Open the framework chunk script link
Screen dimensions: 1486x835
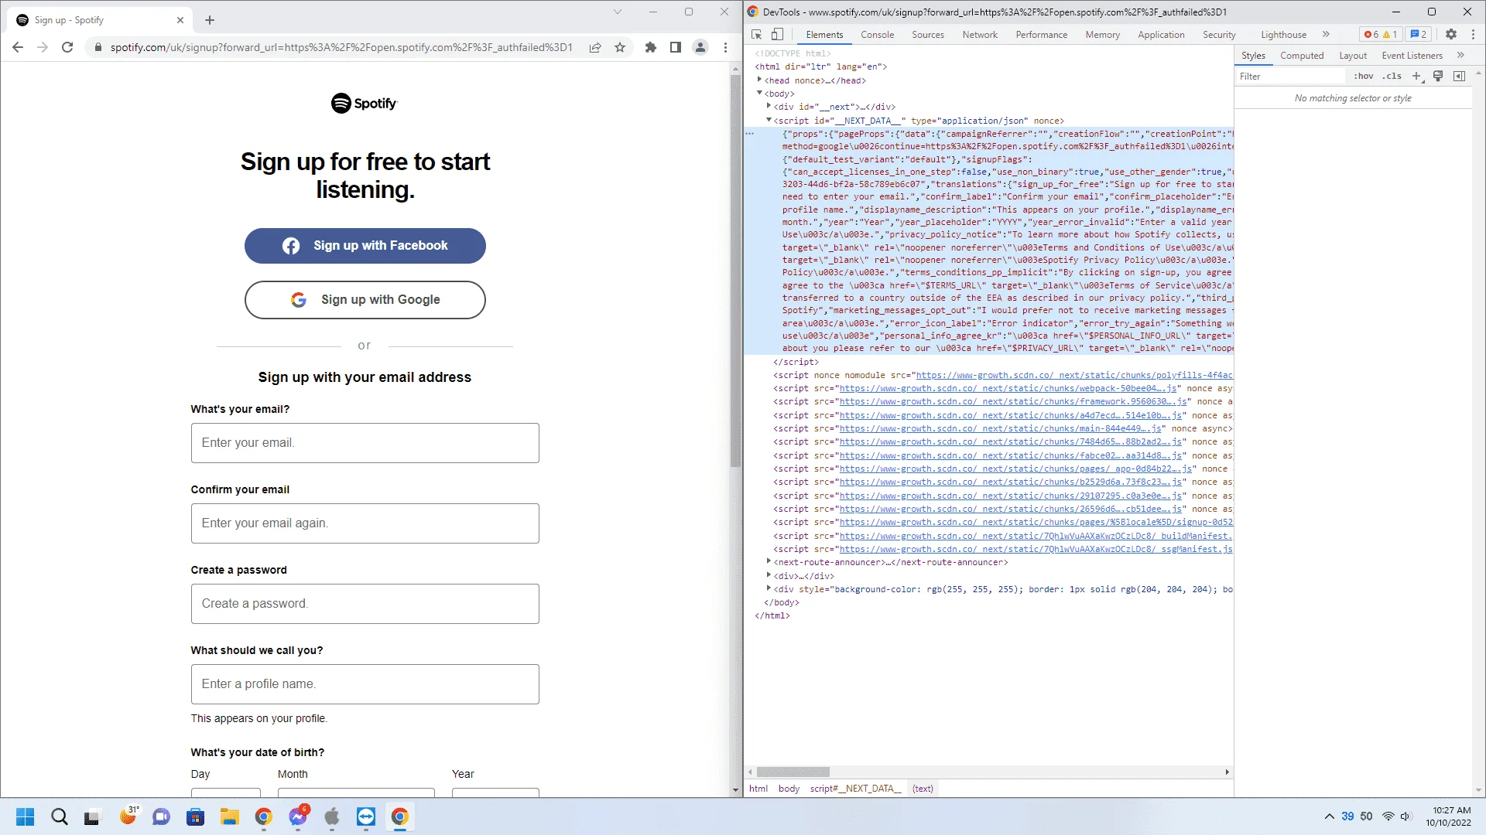(1013, 401)
